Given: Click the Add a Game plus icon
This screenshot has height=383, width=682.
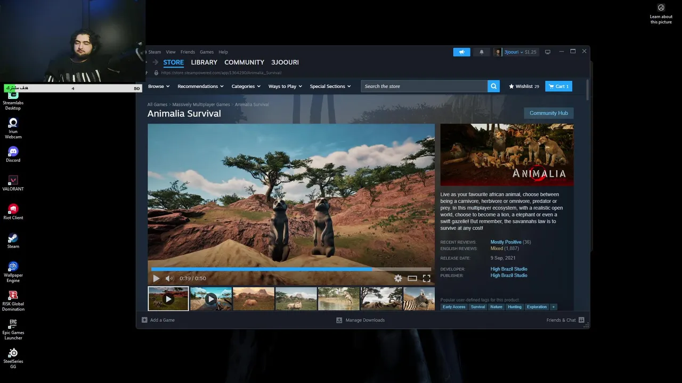Looking at the screenshot, I should click(144, 320).
